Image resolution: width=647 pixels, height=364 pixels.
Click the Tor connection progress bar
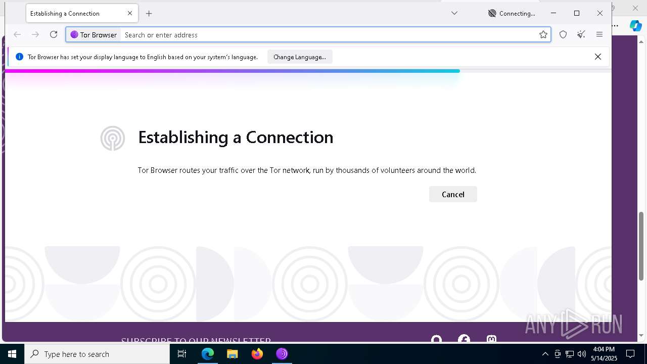[308, 71]
